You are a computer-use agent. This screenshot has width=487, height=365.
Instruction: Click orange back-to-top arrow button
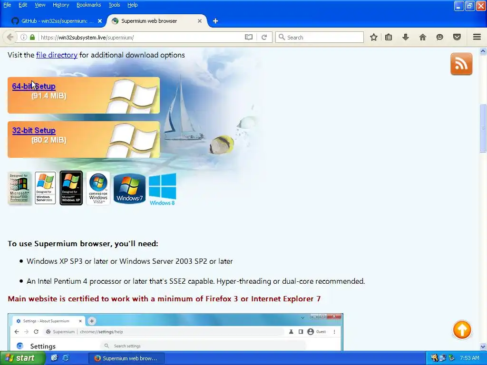pos(462,330)
